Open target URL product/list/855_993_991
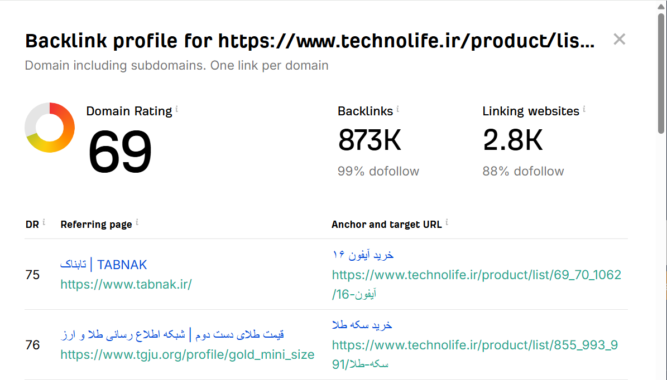 click(474, 345)
